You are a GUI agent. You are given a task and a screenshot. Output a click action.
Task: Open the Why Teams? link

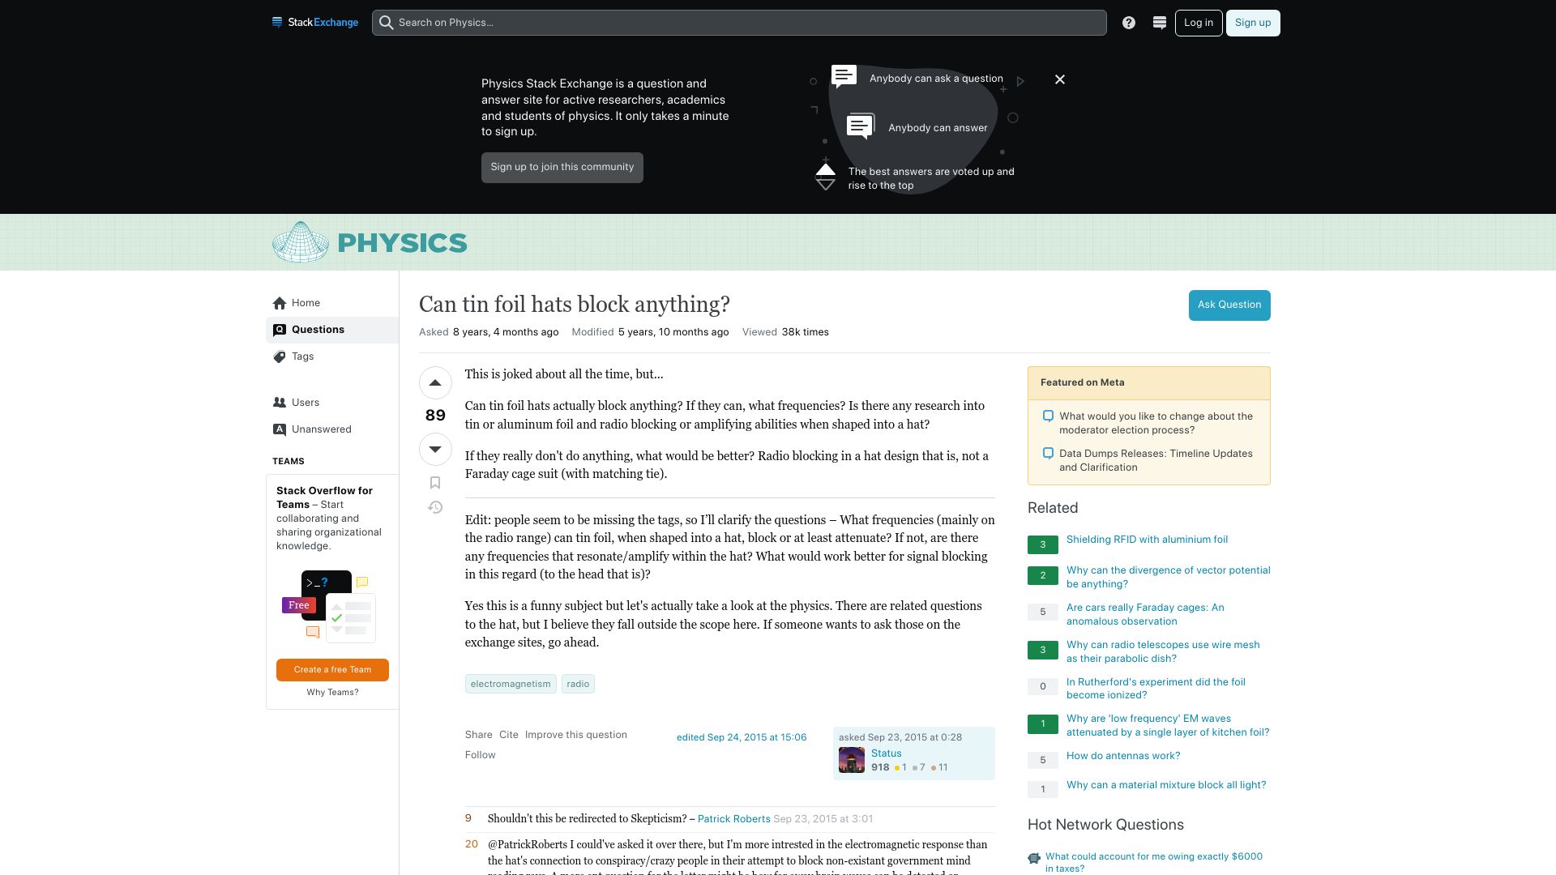tap(332, 693)
